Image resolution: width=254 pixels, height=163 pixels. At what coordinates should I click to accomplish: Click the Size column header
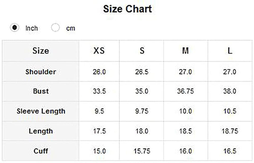41,51
